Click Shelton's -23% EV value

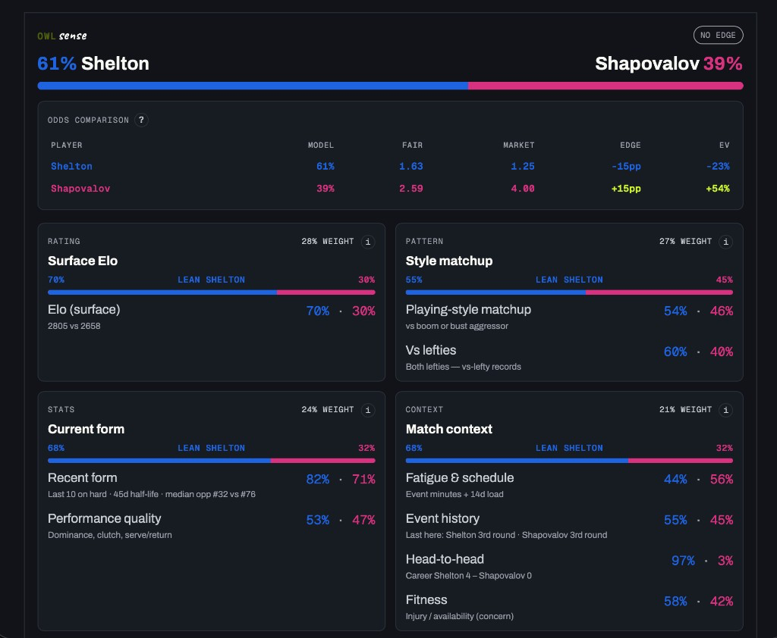click(718, 166)
